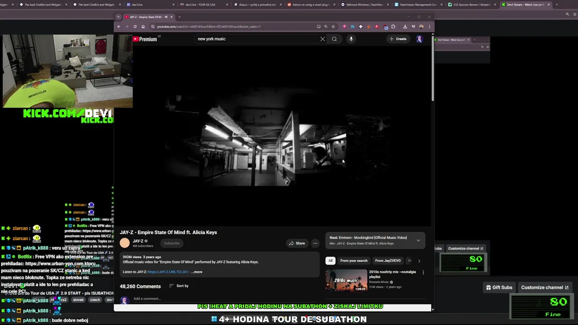This screenshot has height=325, width=578.
Task: Switch to 'Sponsor Banner / Streamlabs' tab
Action: [472, 5]
